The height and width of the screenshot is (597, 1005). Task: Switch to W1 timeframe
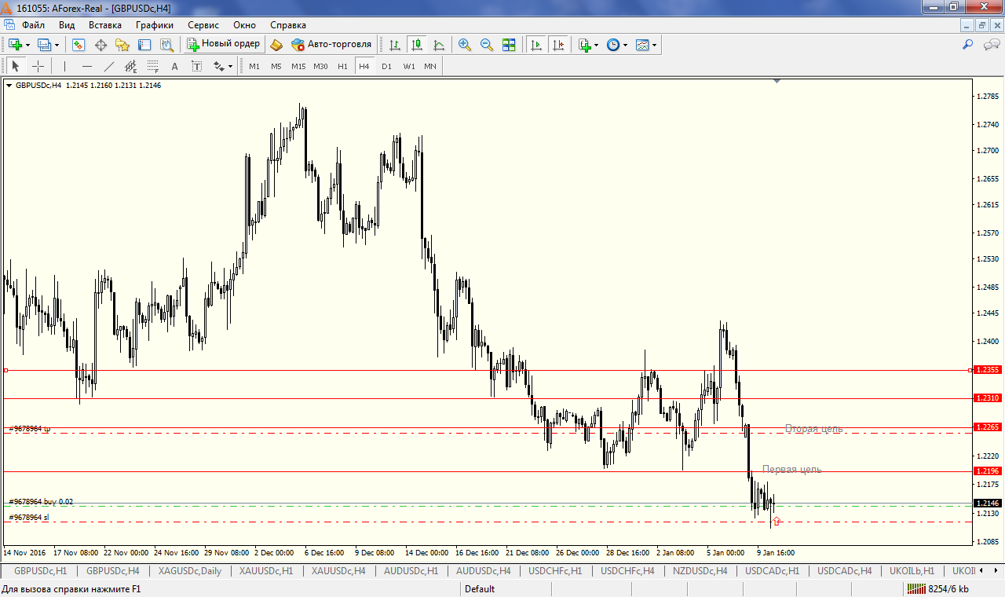409,66
